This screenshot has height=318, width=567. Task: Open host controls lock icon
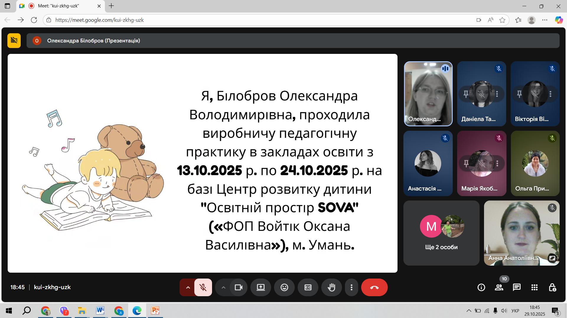click(552, 287)
